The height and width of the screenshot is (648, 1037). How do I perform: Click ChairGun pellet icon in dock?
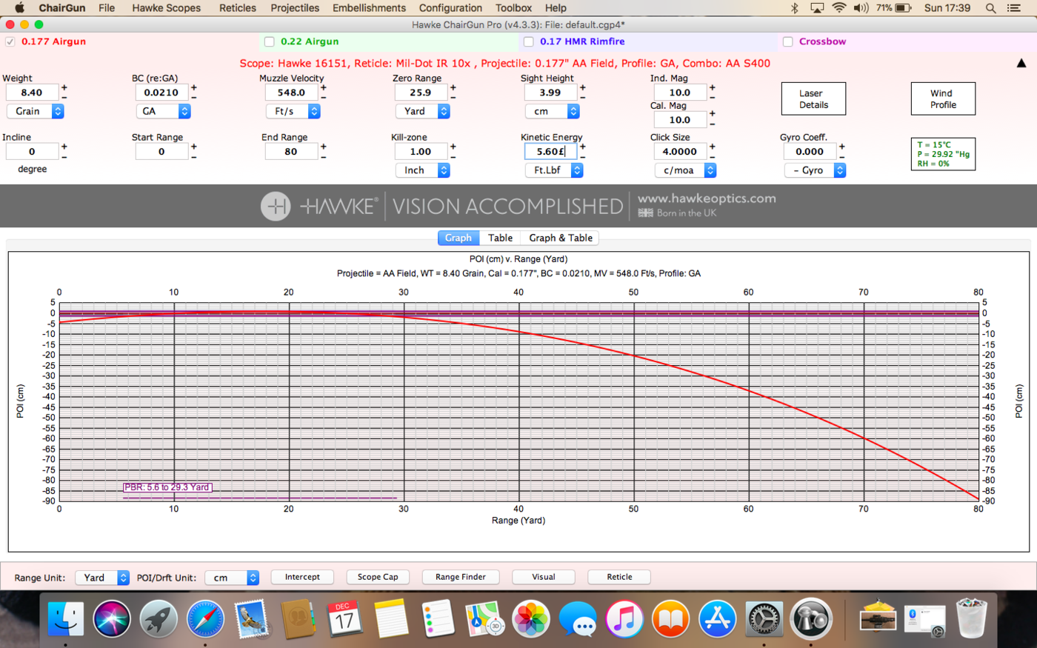tap(810, 619)
